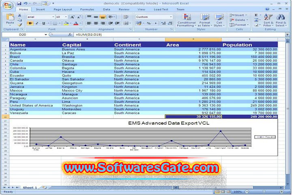Click the Office button logo
The image size is (292, 195).
click(x=8, y=5)
